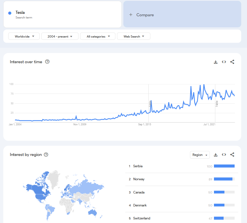Screen dimensions: 247x223
Task: Download Interest over time data
Action: point(216,62)
